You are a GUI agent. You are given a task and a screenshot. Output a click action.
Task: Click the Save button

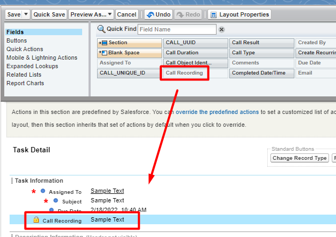click(14, 14)
